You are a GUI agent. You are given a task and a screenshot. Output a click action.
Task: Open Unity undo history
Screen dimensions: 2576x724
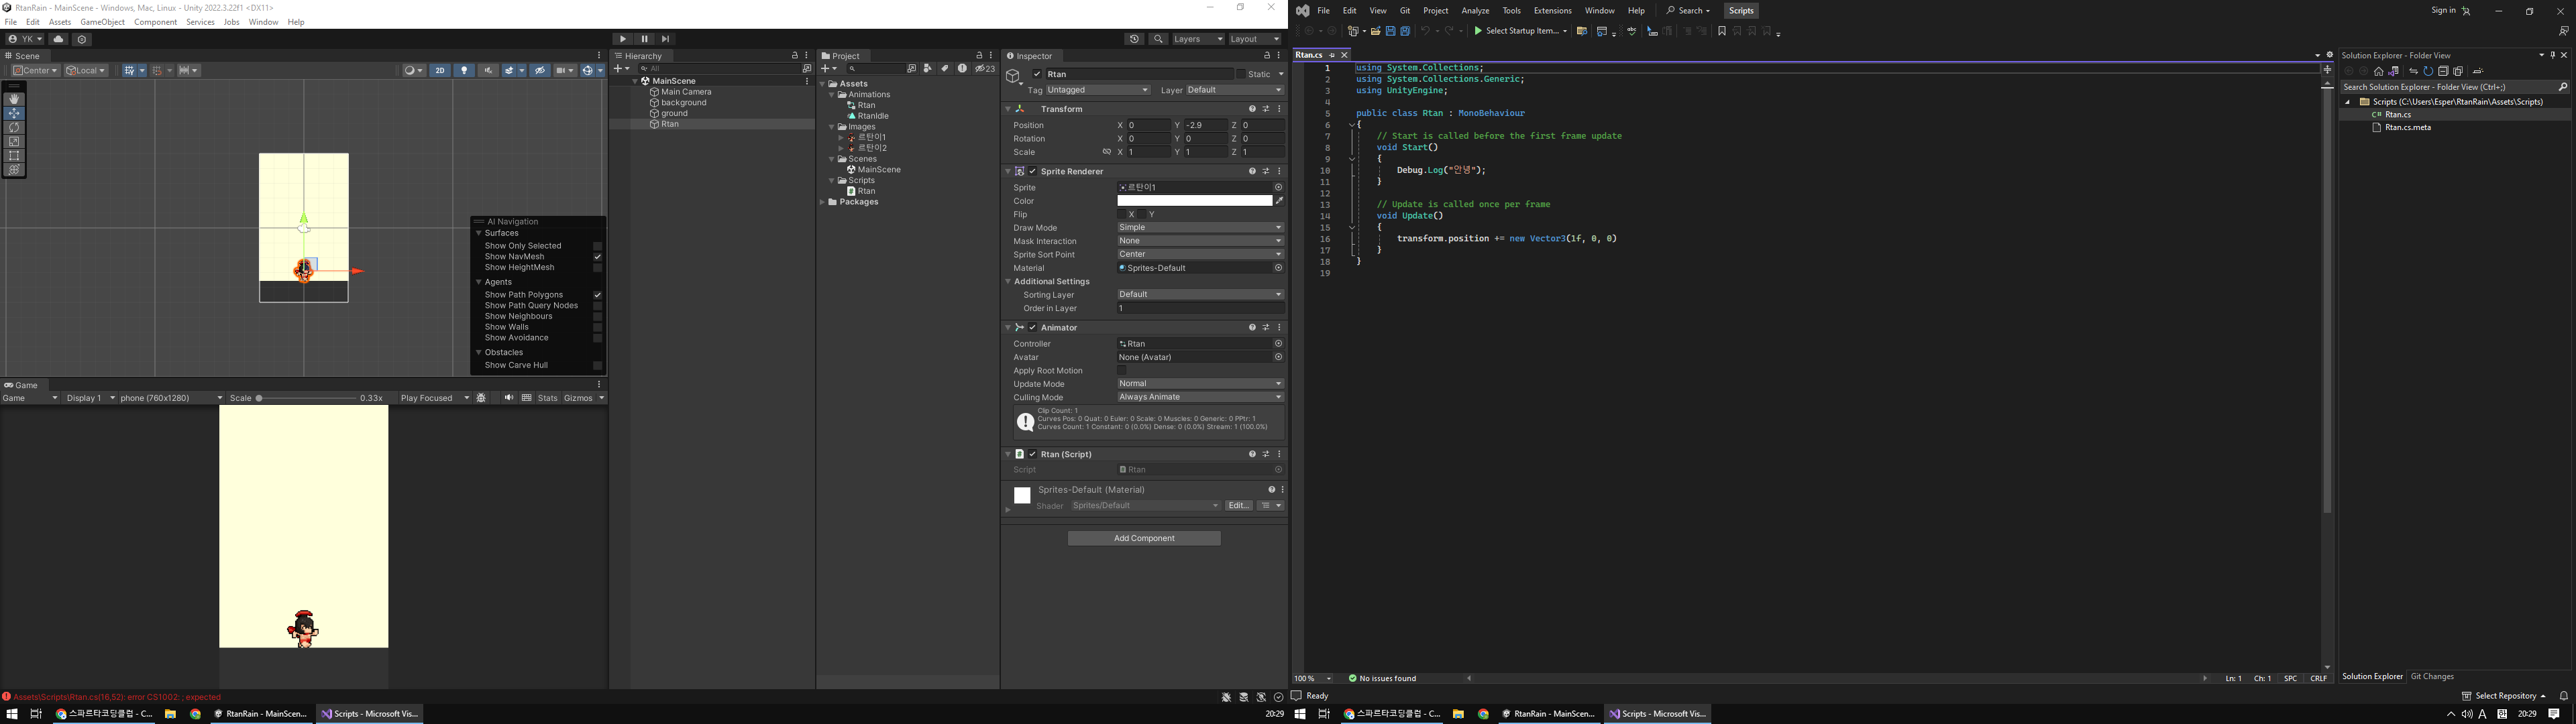(x=1134, y=39)
